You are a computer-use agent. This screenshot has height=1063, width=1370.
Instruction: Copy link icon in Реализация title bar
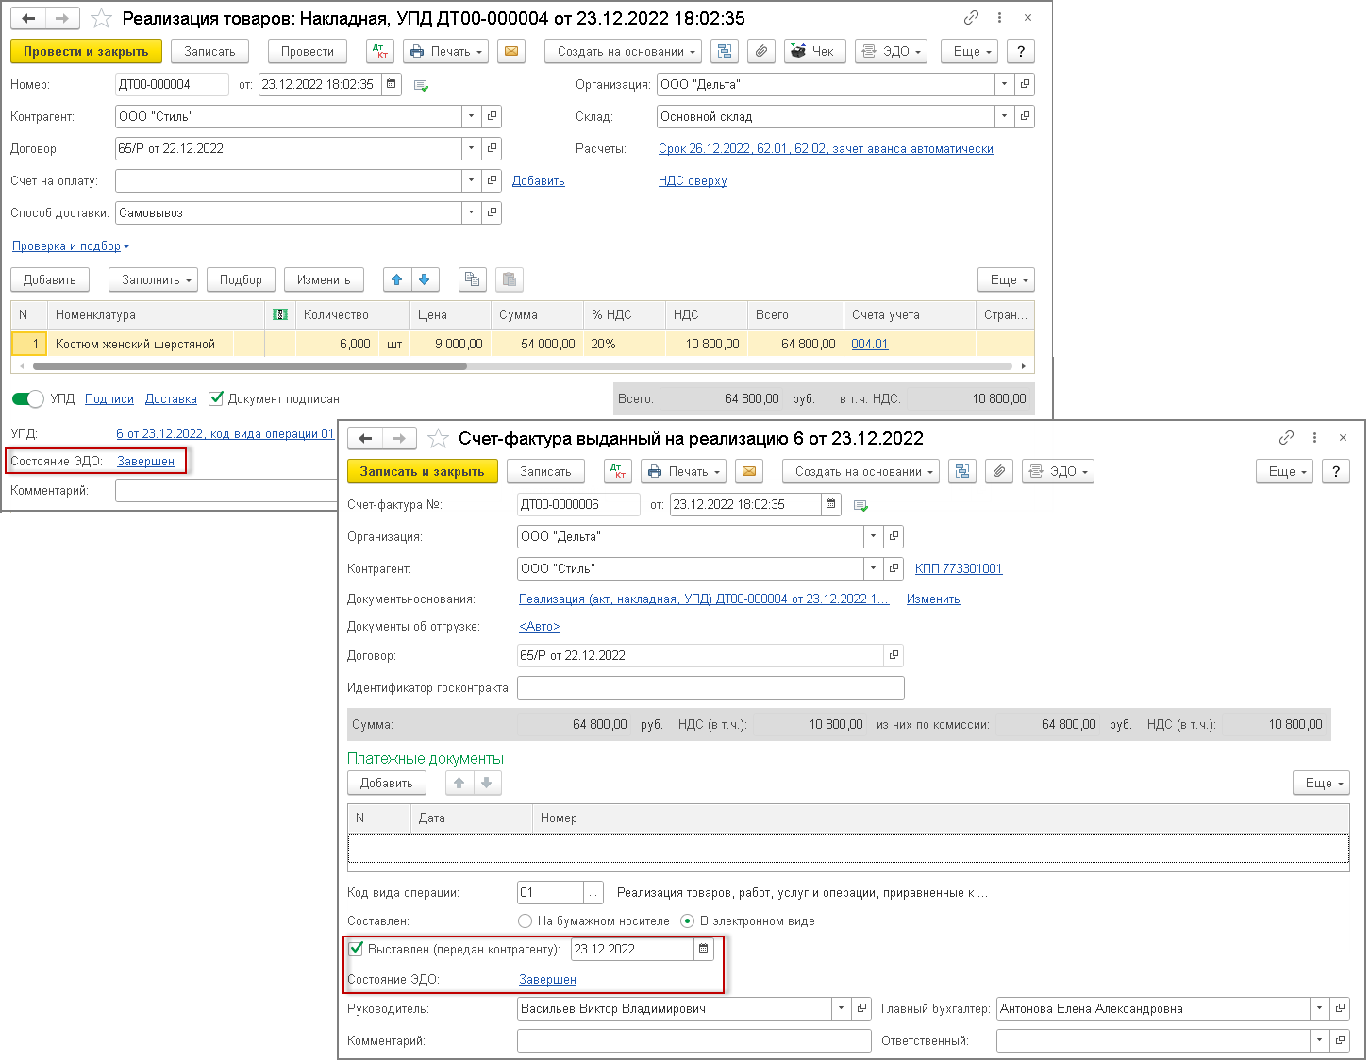tap(972, 18)
